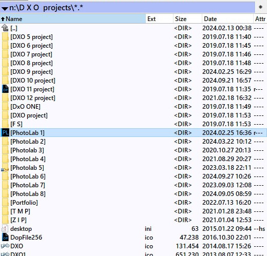Click the shortcut icon of Photolab 5
267x256 pixels.
click(5, 168)
